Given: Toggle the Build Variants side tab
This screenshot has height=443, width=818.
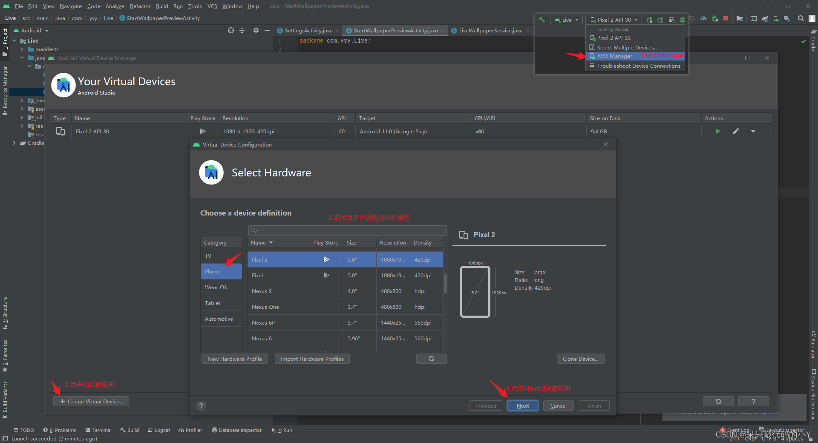Looking at the screenshot, I should tap(5, 400).
